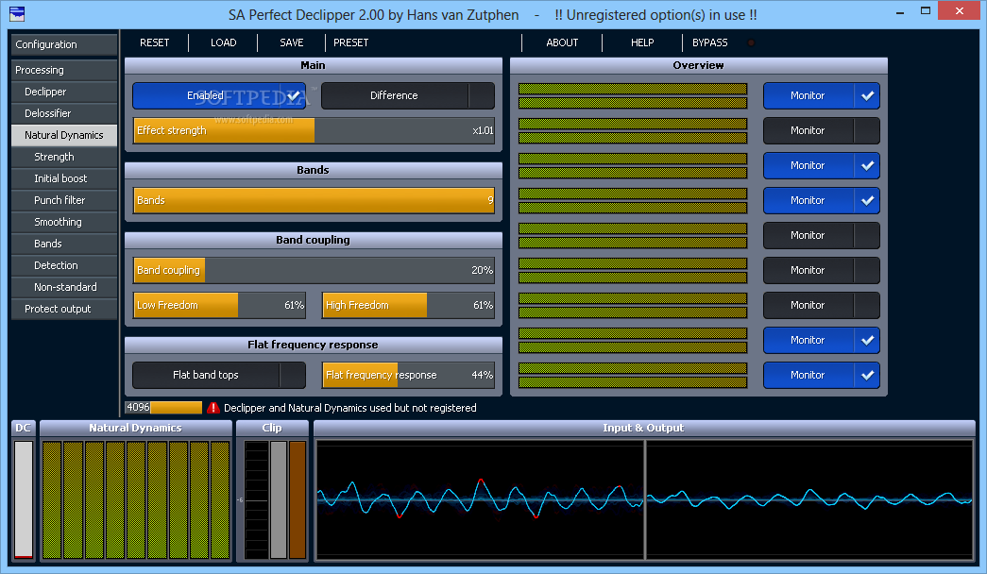Click the DC meter
This screenshot has height=574, width=987.
pyautogui.click(x=24, y=499)
